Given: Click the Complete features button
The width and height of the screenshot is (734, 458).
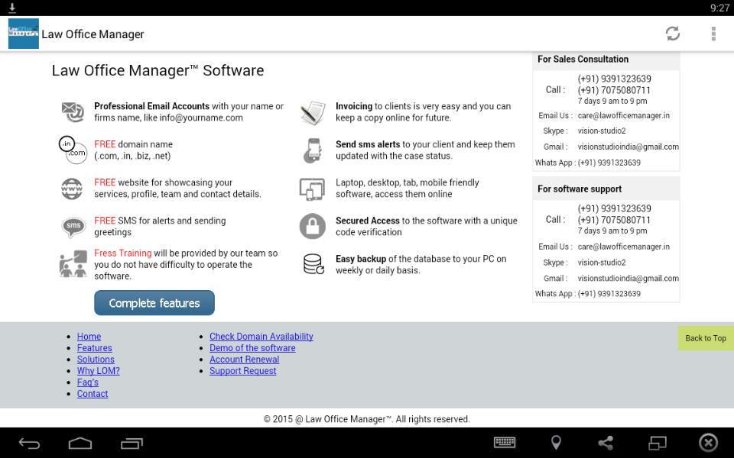Looking at the screenshot, I should tap(154, 303).
